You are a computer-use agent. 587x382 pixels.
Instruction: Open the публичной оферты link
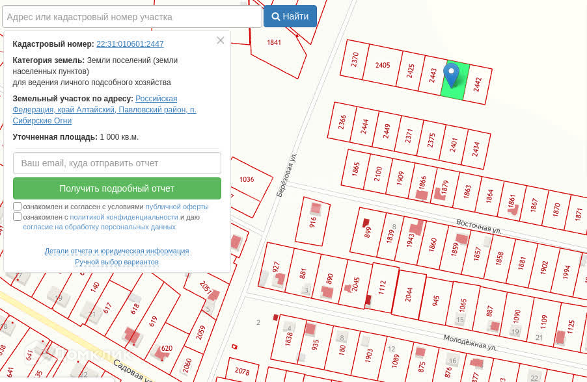pos(177,207)
